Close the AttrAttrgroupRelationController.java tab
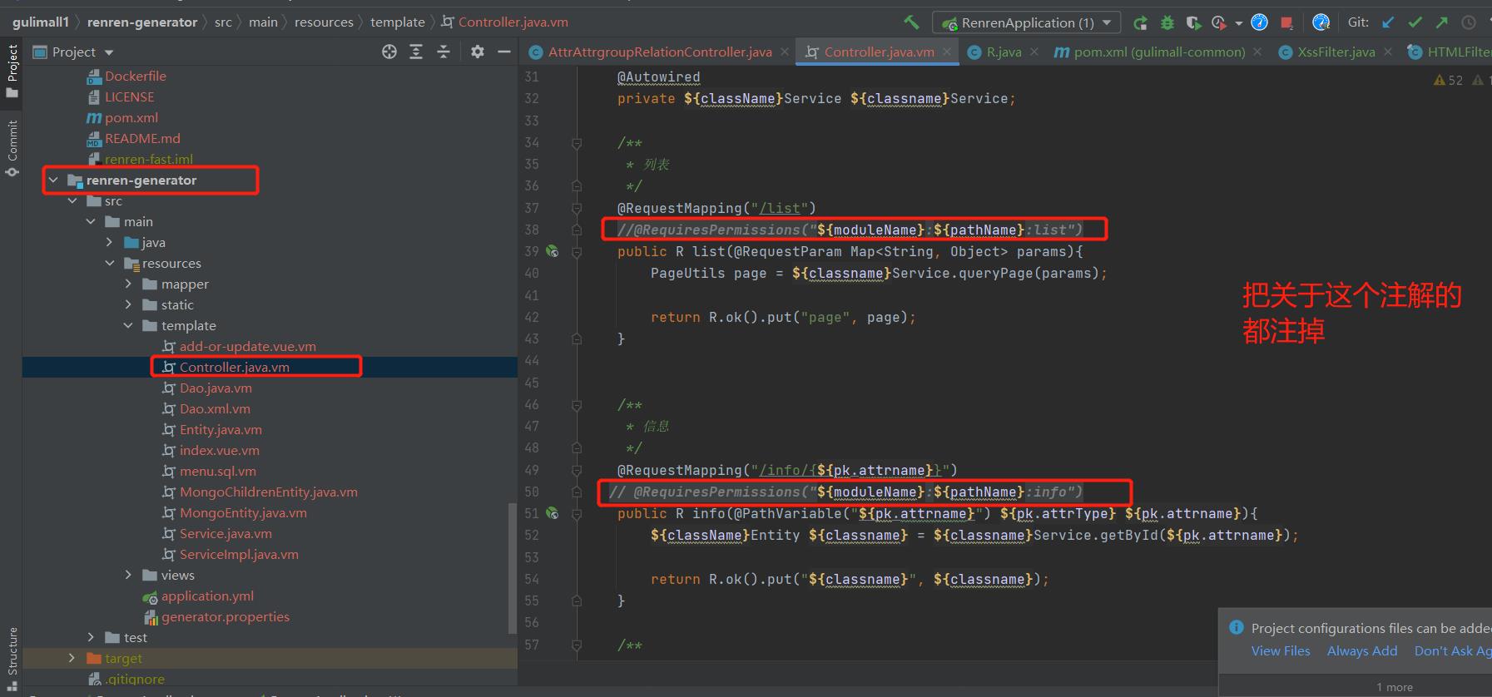The image size is (1492, 697). pos(785,52)
